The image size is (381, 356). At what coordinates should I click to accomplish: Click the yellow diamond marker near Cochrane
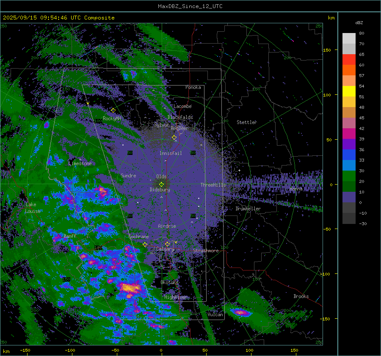tap(145, 244)
